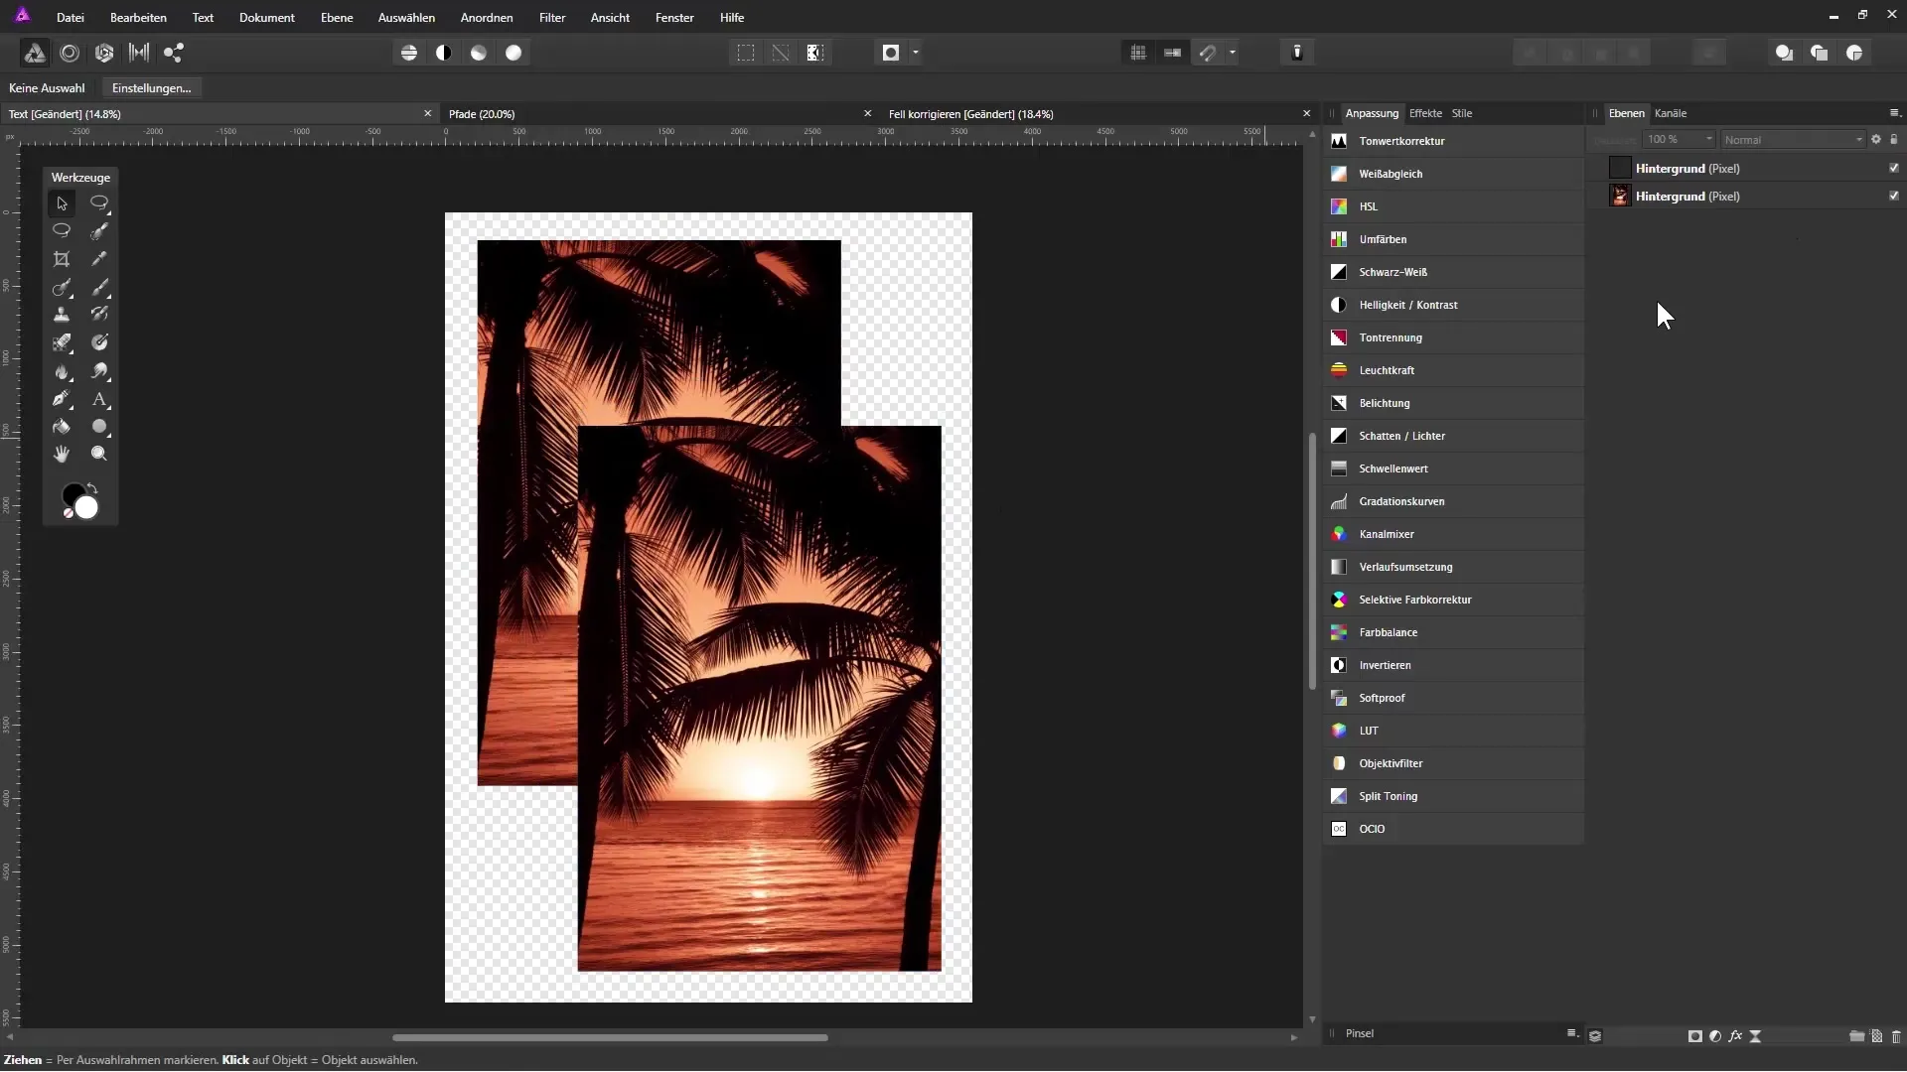This screenshot has width=1907, height=1072.
Task: Click the Select All marquee icon
Action: pos(746,53)
